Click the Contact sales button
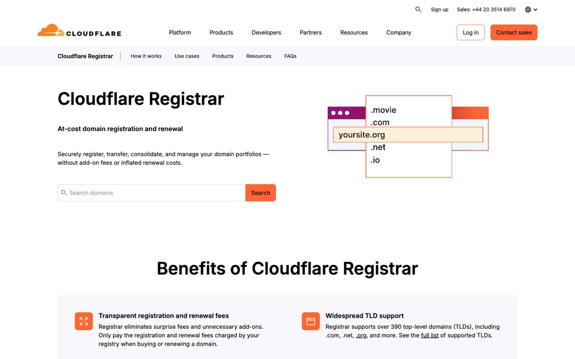Screen dimensions: 575x359 coord(513,33)
